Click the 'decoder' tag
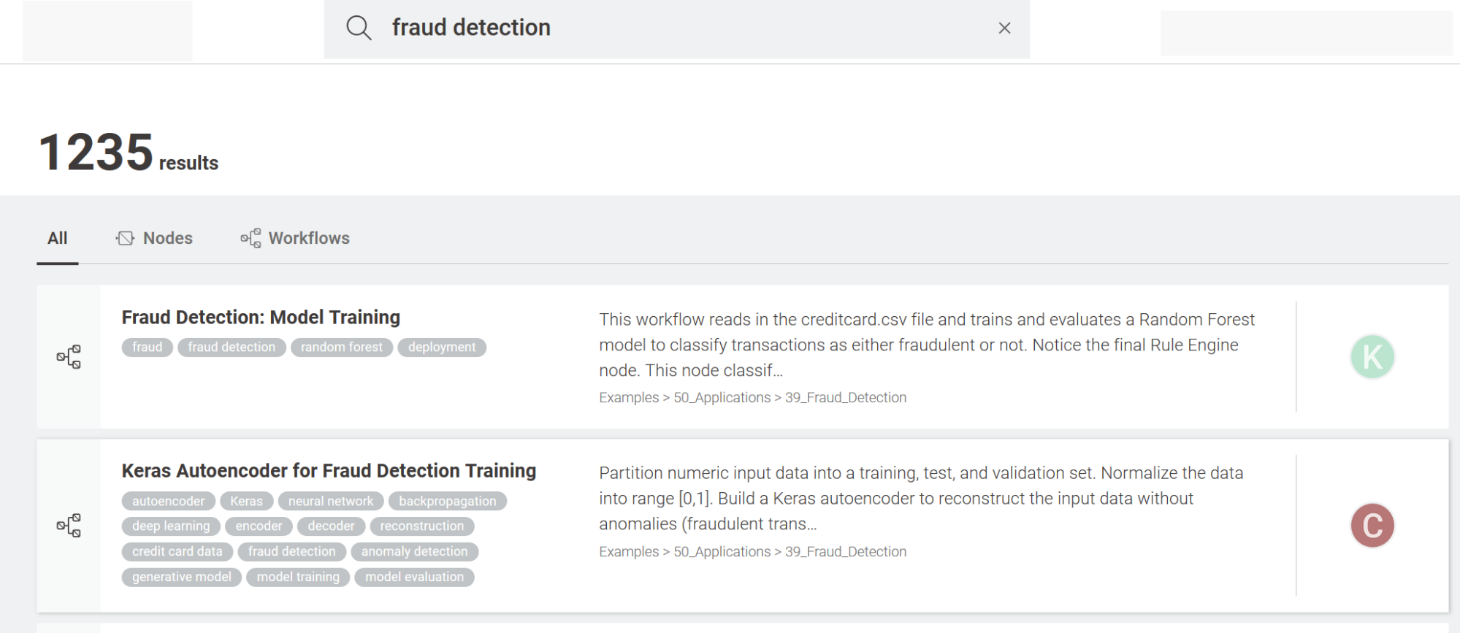Viewport: 1460px width, 633px height. click(x=331, y=526)
